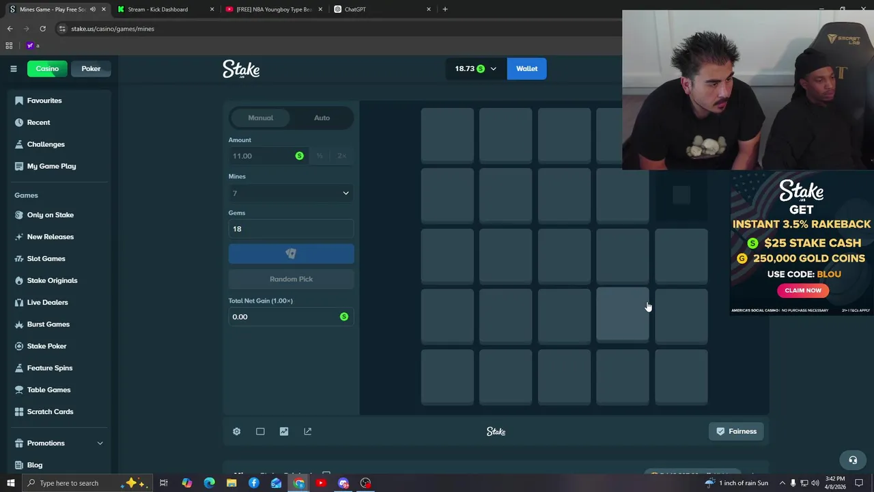Open Task View on the taskbar

click(164, 483)
